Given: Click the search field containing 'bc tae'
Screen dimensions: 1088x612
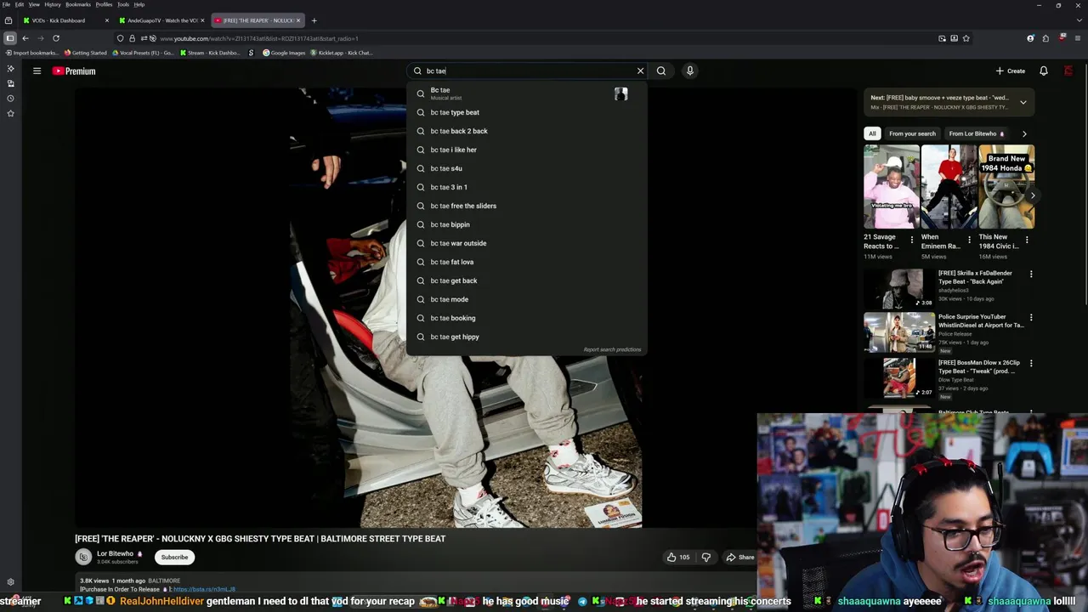Looking at the screenshot, I should point(527,71).
